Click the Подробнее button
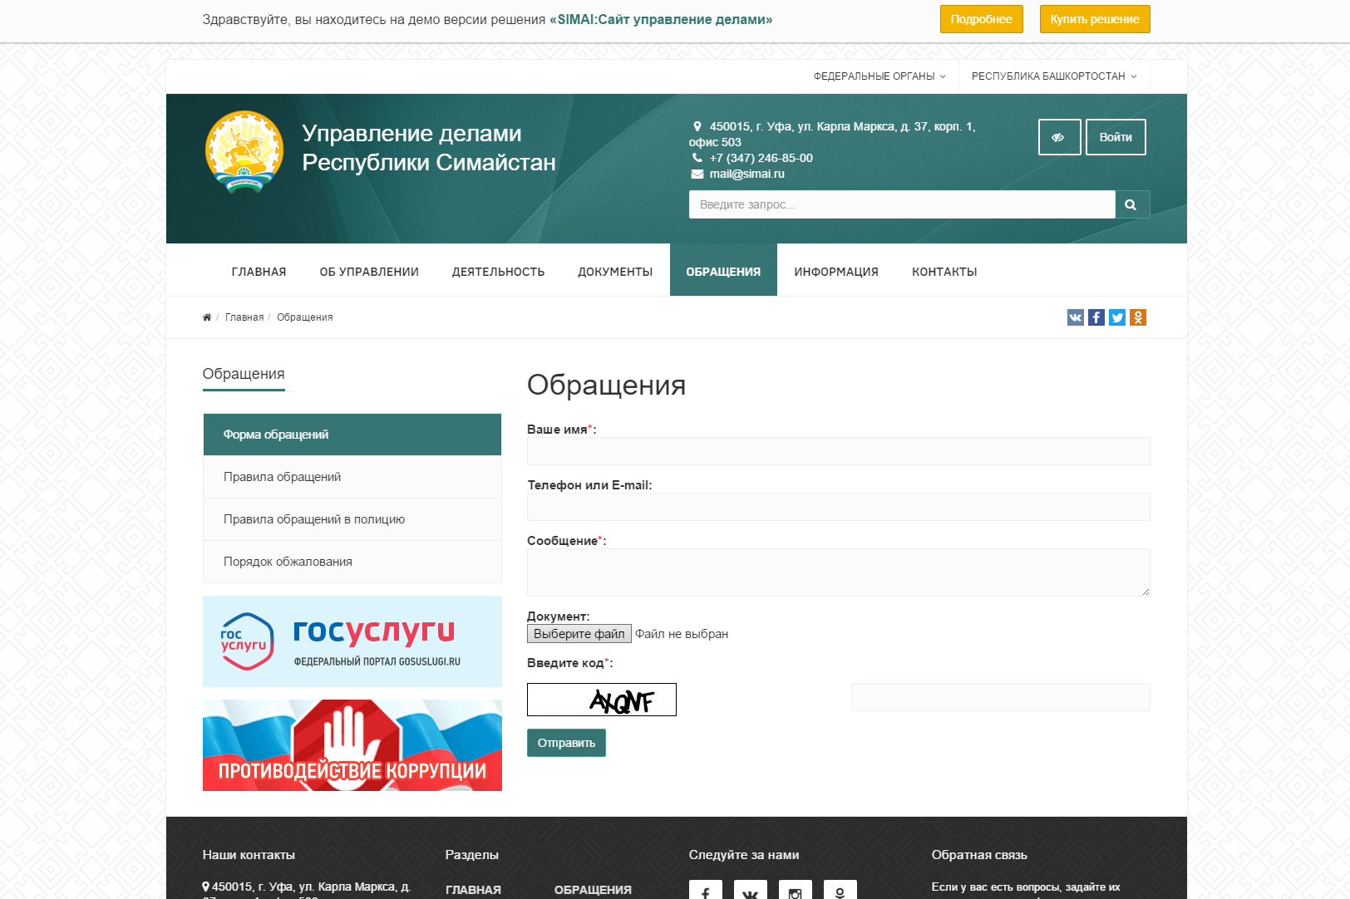This screenshot has height=899, width=1350. 982,19
